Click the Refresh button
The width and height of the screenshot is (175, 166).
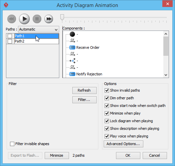click(84, 90)
